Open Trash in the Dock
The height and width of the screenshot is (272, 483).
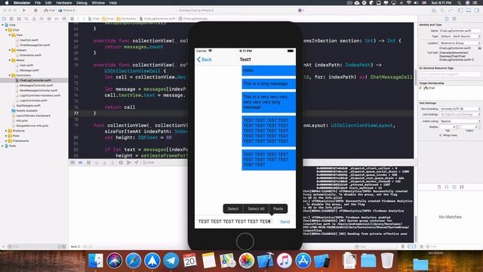click(x=387, y=261)
